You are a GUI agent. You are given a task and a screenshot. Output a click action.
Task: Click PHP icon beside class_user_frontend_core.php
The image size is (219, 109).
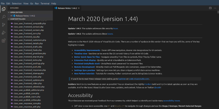click(x=12, y=34)
